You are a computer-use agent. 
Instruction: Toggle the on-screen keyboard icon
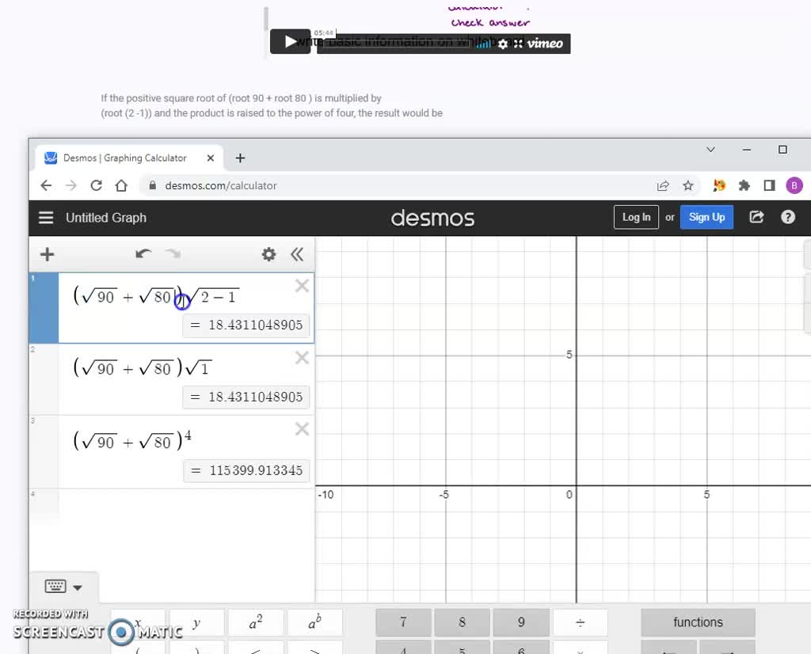pyautogui.click(x=55, y=586)
